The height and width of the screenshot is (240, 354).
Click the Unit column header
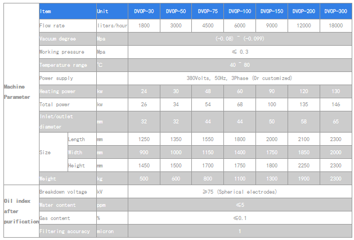103,11
